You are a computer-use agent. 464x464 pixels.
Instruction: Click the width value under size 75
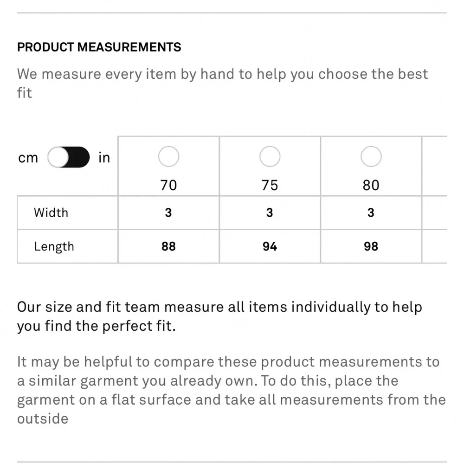(270, 213)
